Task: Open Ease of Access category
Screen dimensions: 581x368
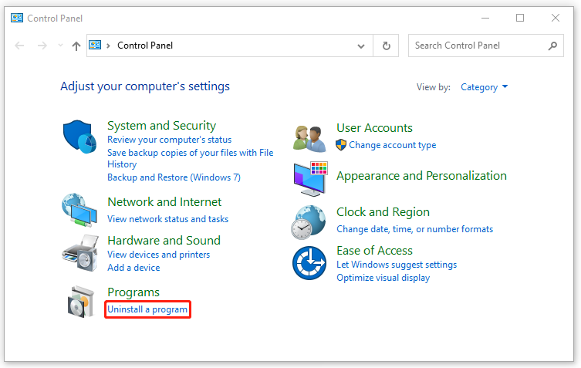Action: tap(374, 251)
